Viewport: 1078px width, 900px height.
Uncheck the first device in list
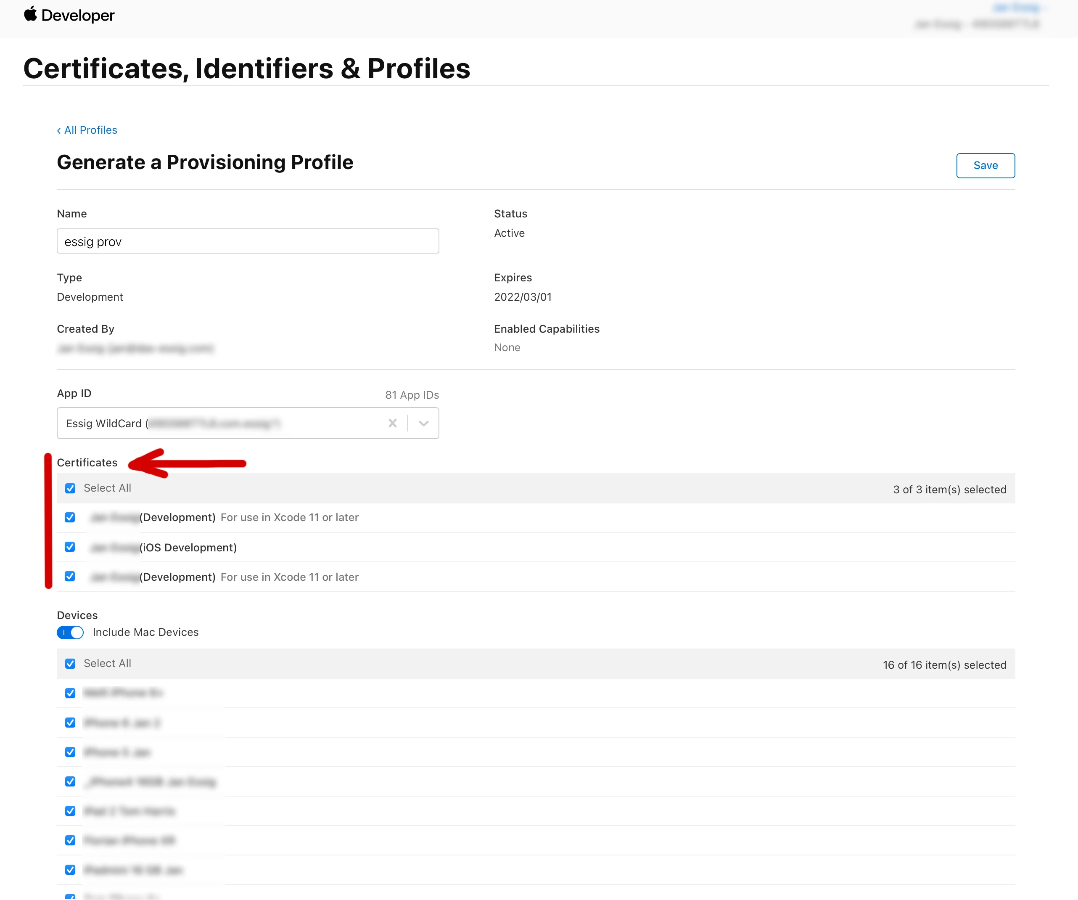pos(70,693)
